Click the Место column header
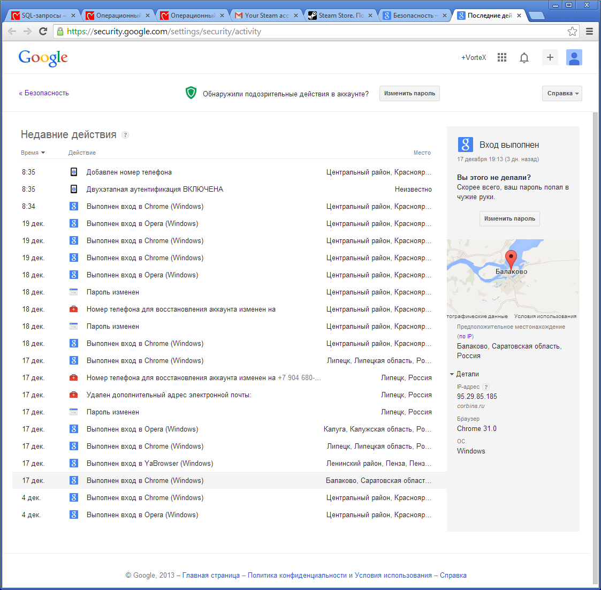601x590 pixels. point(422,153)
